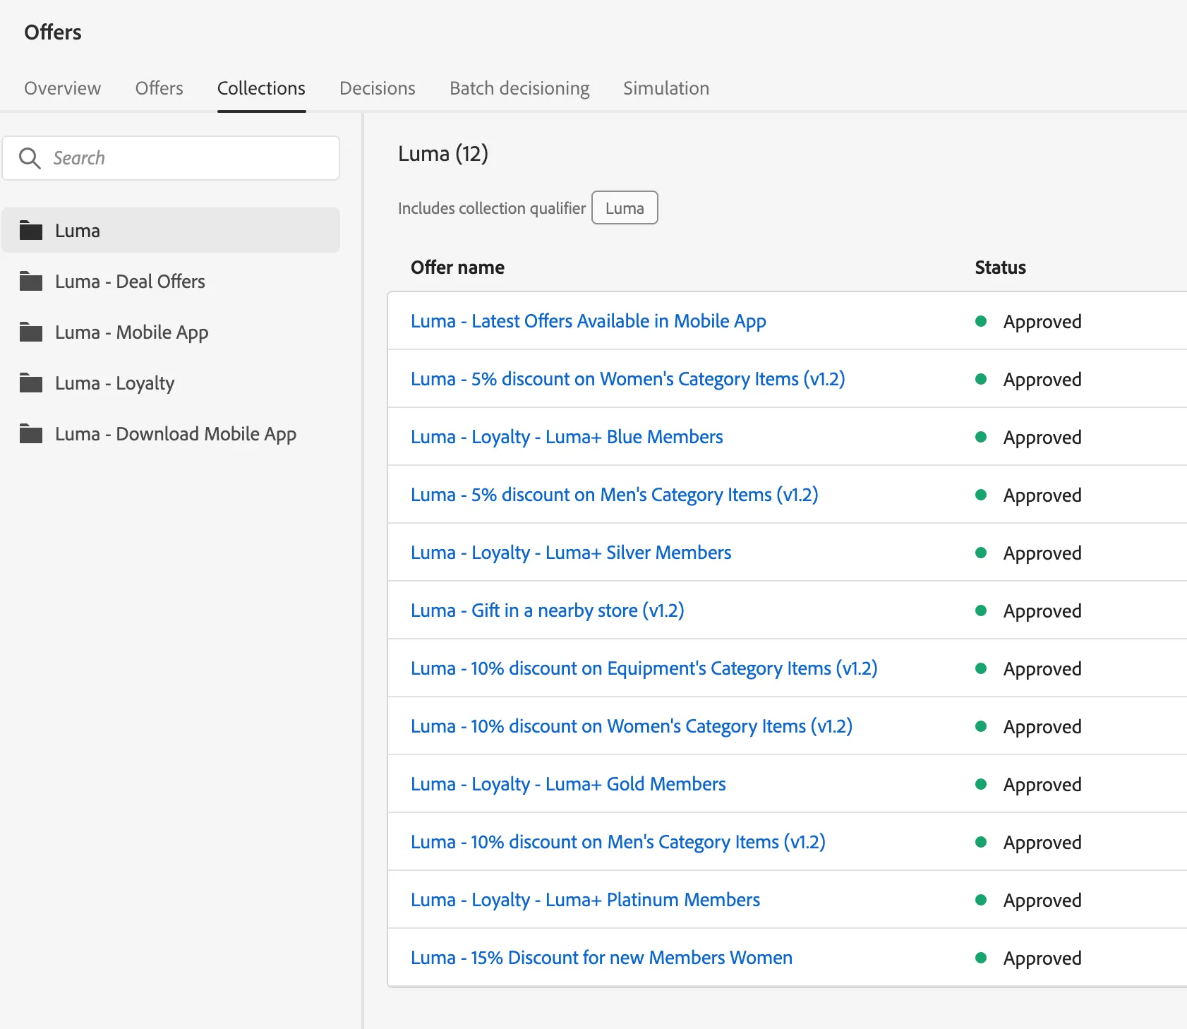The height and width of the screenshot is (1029, 1187).
Task: Open 10% discount on Men's Category Items
Action: point(618,842)
